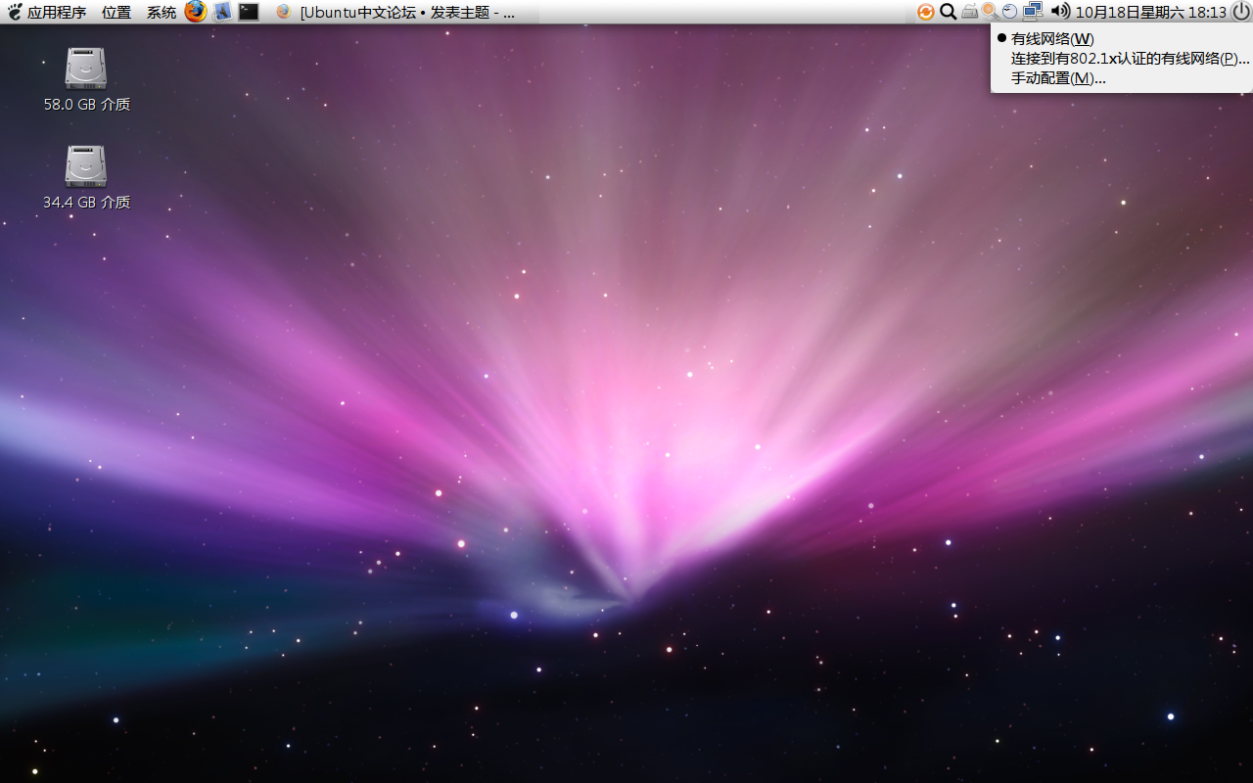This screenshot has width=1253, height=783.
Task: Click the round blue bird tray icon
Action: coord(1009,12)
